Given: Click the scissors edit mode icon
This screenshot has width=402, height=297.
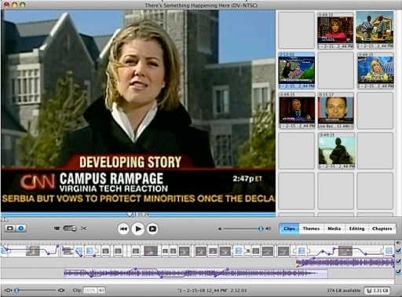Looking at the screenshot, I should 83,229.
